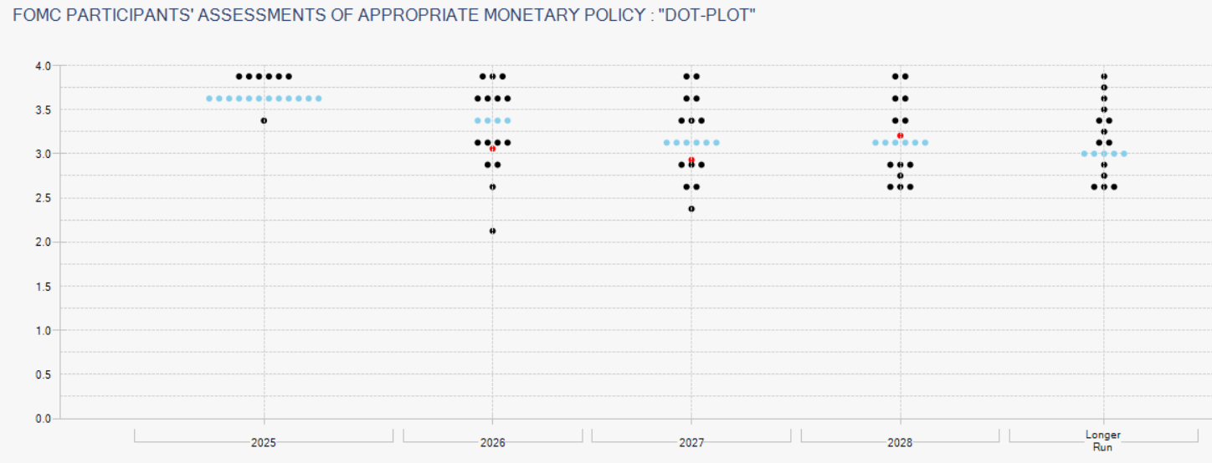Select the lowest black dot in 2027
Viewport: 1212px width, 463px height.
pyautogui.click(x=691, y=208)
